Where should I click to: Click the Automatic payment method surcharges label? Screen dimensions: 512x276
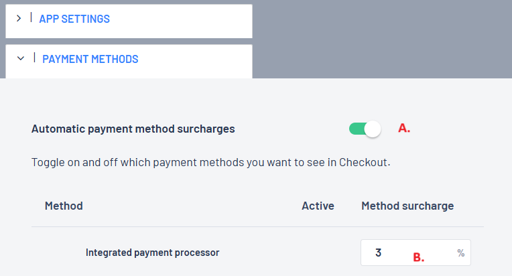pos(133,129)
